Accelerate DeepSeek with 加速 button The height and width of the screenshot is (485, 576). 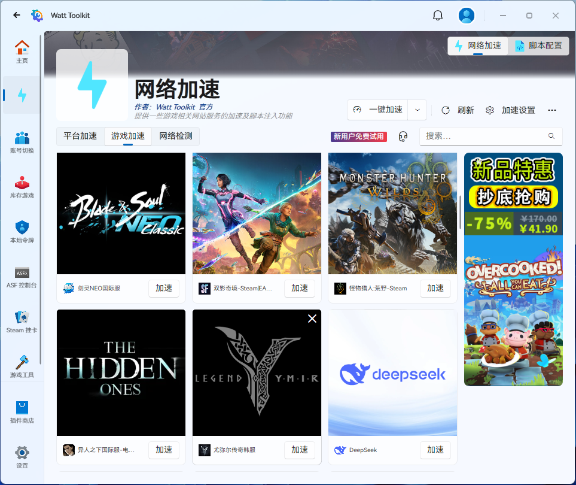coord(435,450)
